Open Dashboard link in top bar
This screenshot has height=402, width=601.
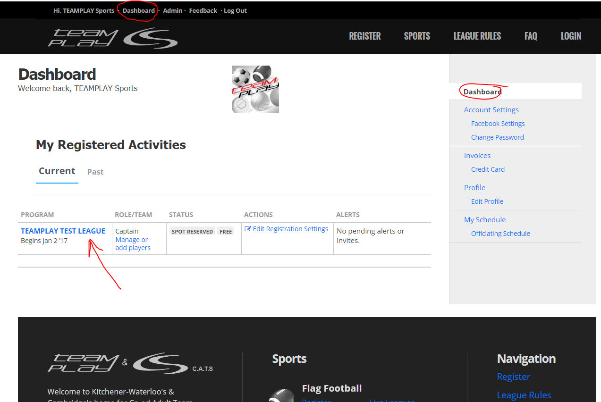[139, 10]
